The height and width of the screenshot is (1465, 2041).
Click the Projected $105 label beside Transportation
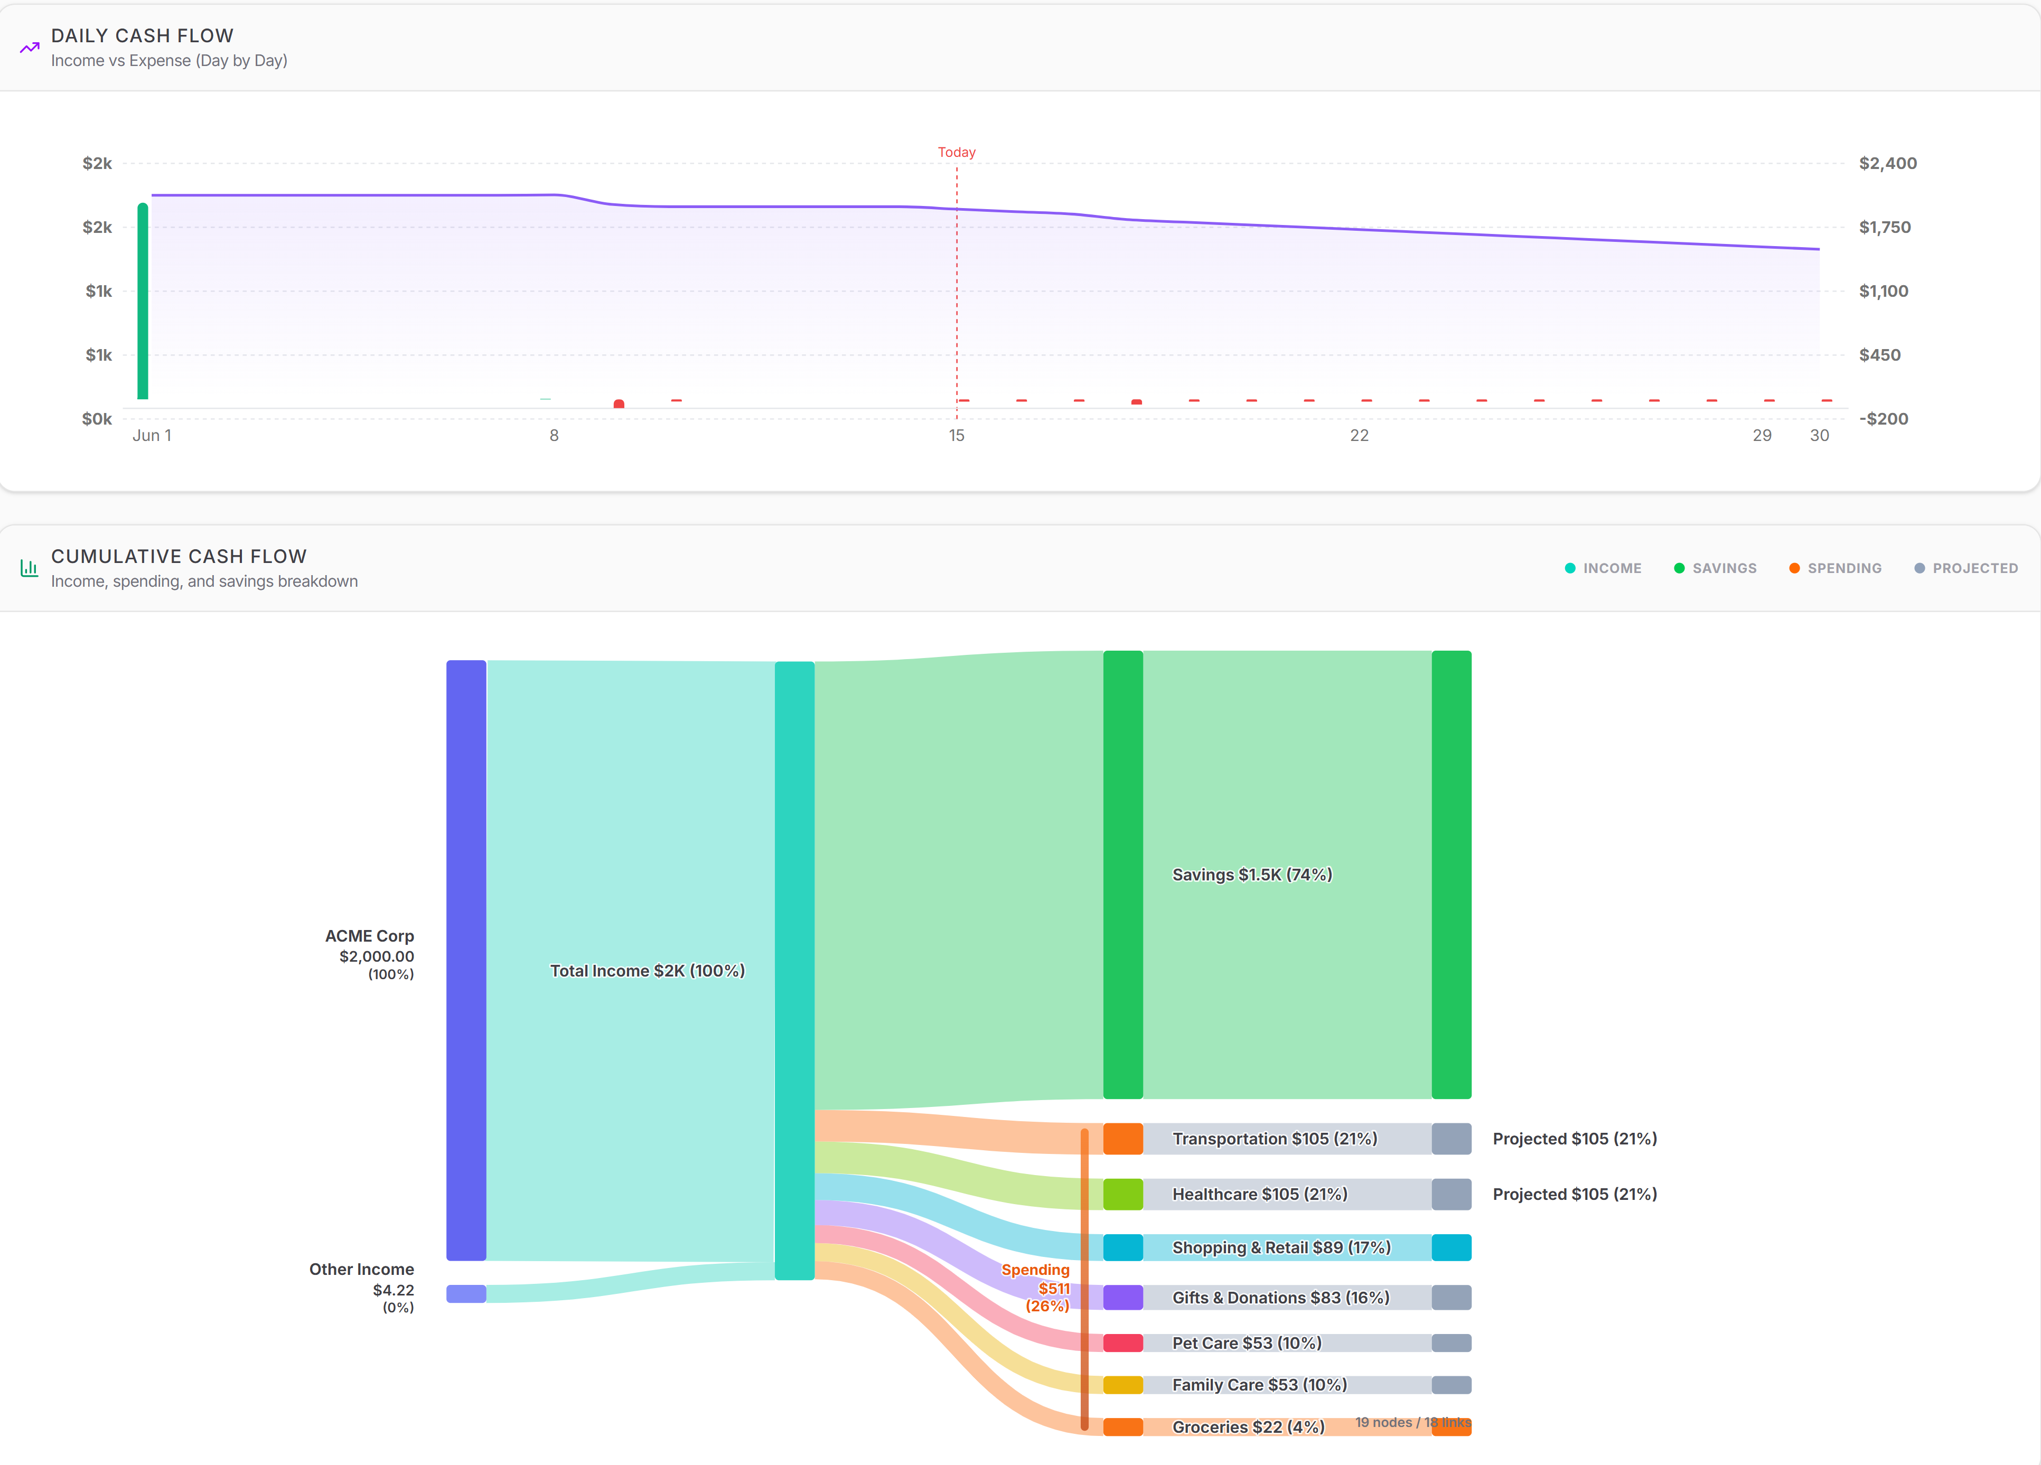tap(1575, 1138)
